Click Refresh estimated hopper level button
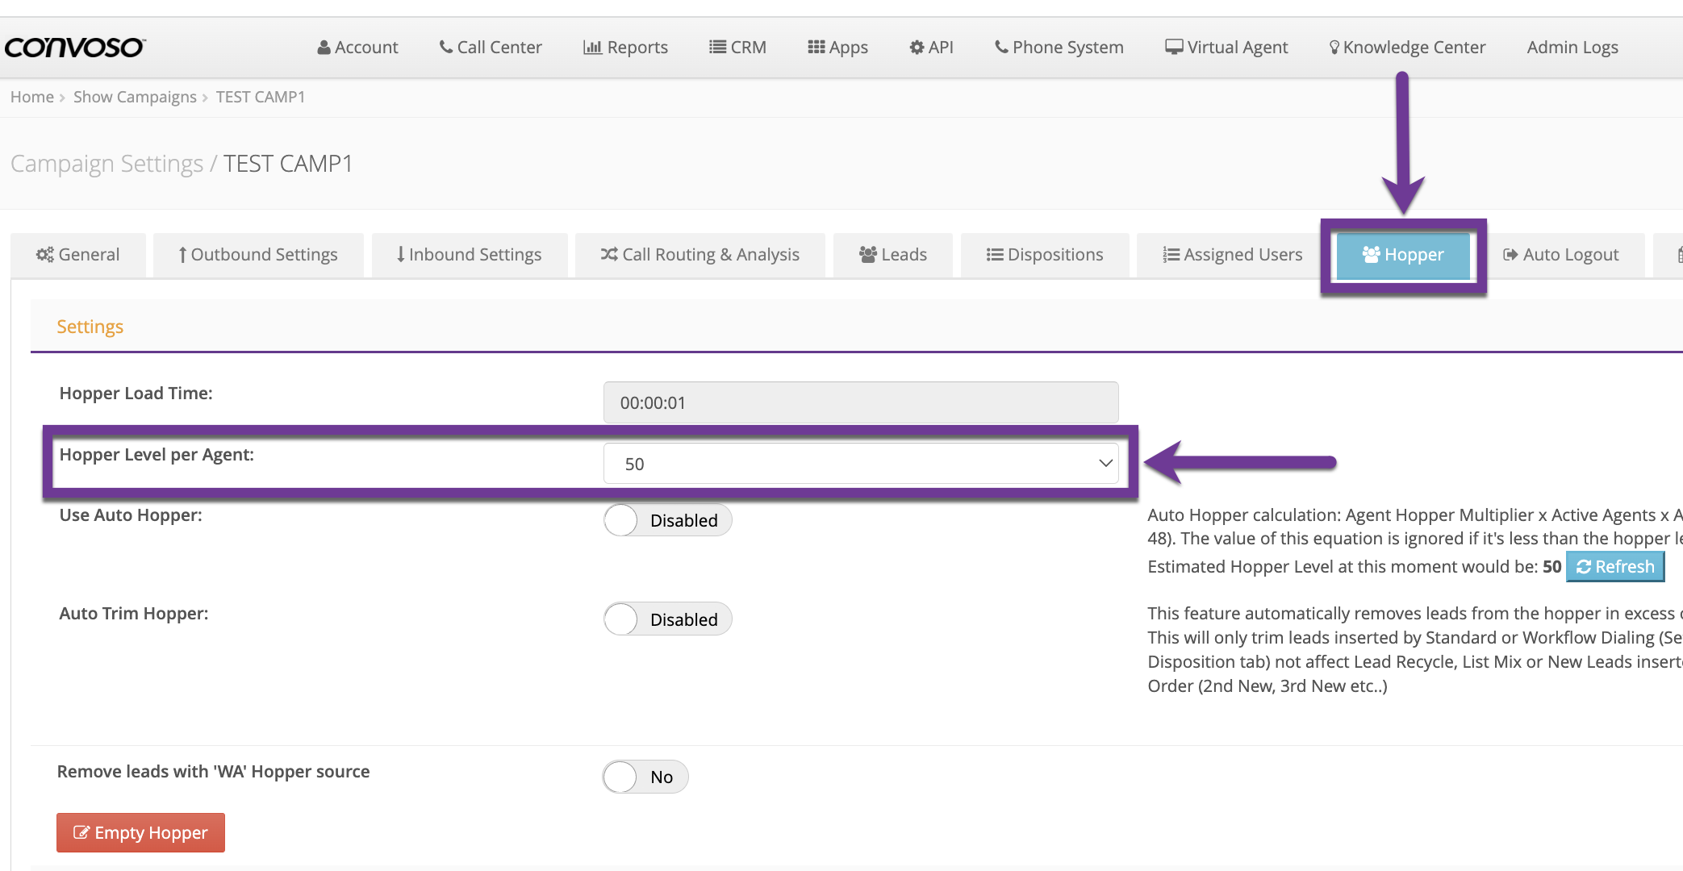1683x871 pixels. point(1614,567)
